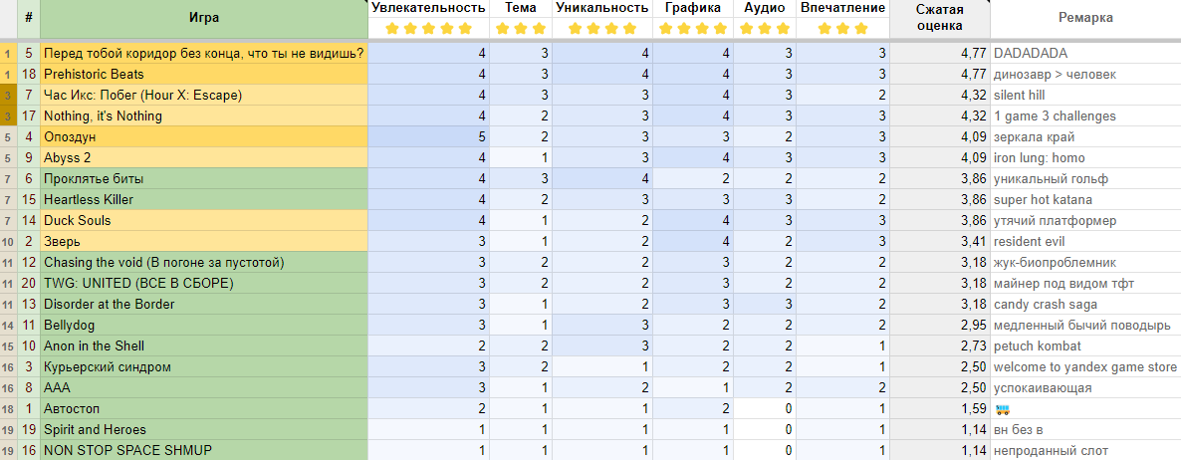Click the three stars under Аудио
Image resolution: width=1181 pixels, height=460 pixels.
click(x=765, y=29)
